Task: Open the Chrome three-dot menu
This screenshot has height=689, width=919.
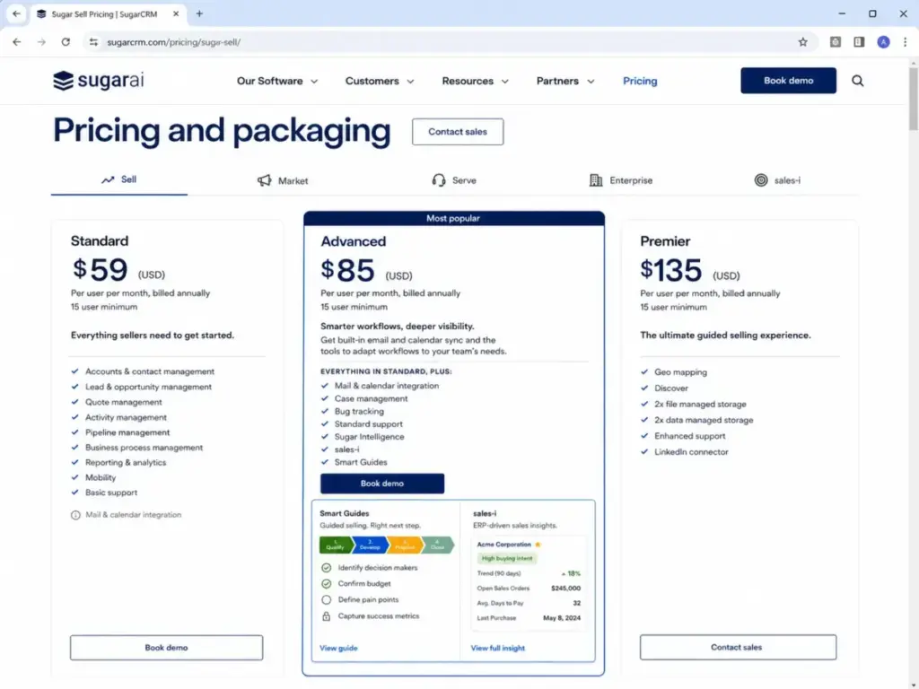Action: click(905, 42)
